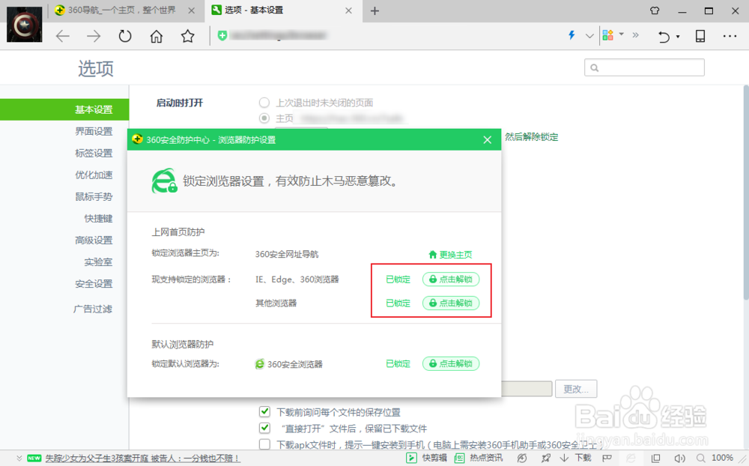The width and height of the screenshot is (749, 466).
Task: Switch to 360导航 tab
Action: pos(122,10)
